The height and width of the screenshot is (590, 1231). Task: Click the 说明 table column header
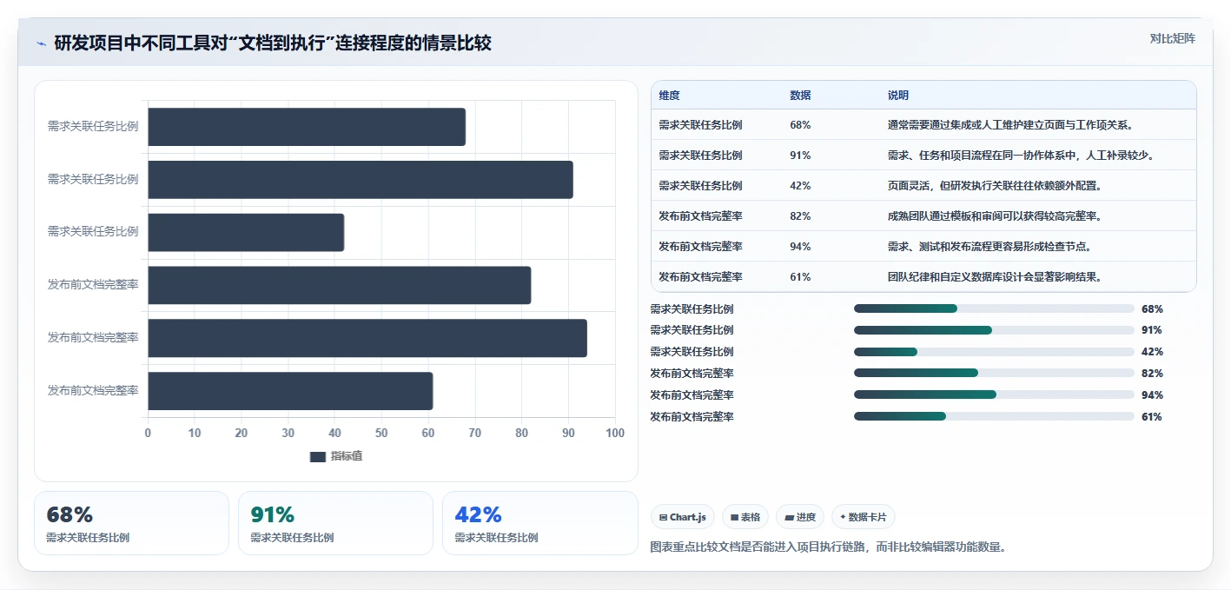(898, 95)
